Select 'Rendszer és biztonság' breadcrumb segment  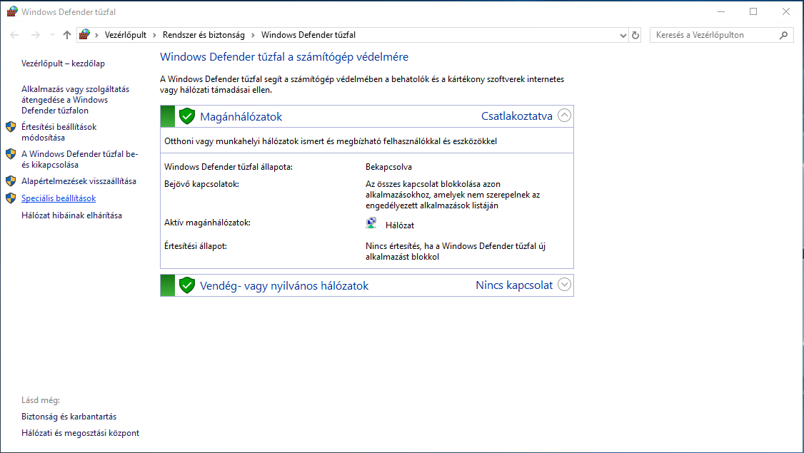[x=203, y=35]
